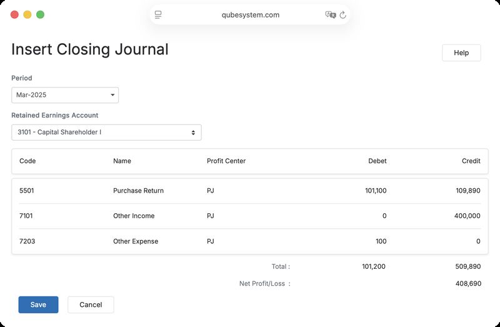Screen dimensions: 500x327
Task: Click the Name column header
Action: (x=122, y=161)
